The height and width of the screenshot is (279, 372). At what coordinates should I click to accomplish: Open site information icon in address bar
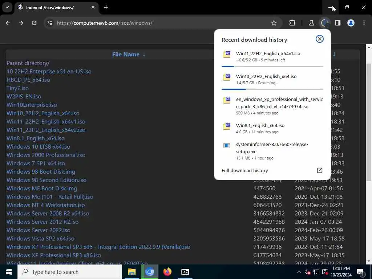point(49,23)
